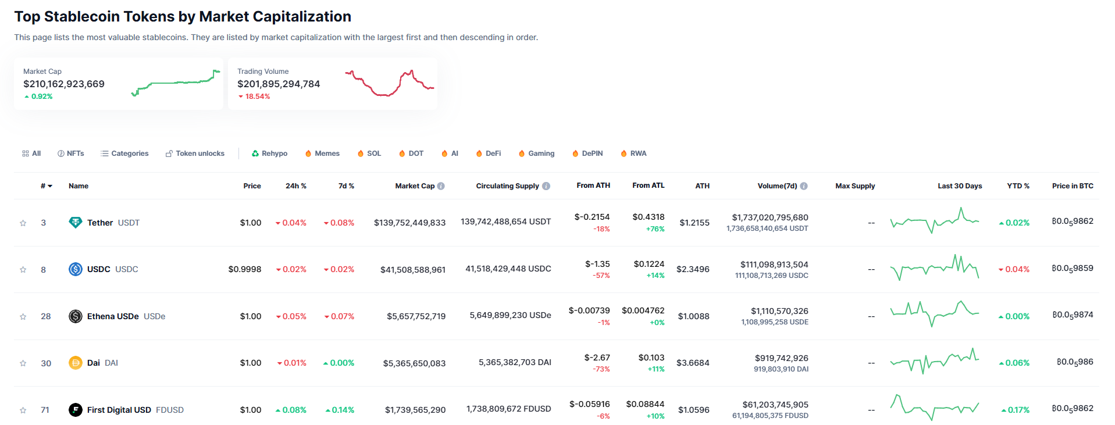The height and width of the screenshot is (425, 1115).
Task: Star USDC to add to watchlist
Action: (x=23, y=270)
